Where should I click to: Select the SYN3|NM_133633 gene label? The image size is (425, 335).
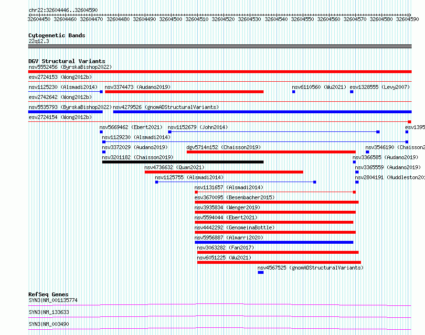49,312
